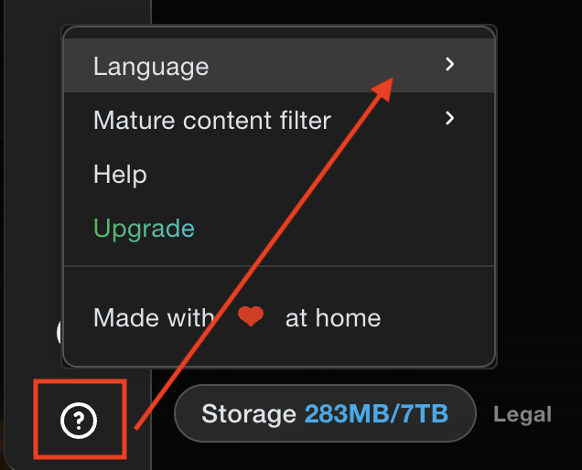Expand the Language chevron arrow
This screenshot has height=470, width=582.
(x=449, y=65)
